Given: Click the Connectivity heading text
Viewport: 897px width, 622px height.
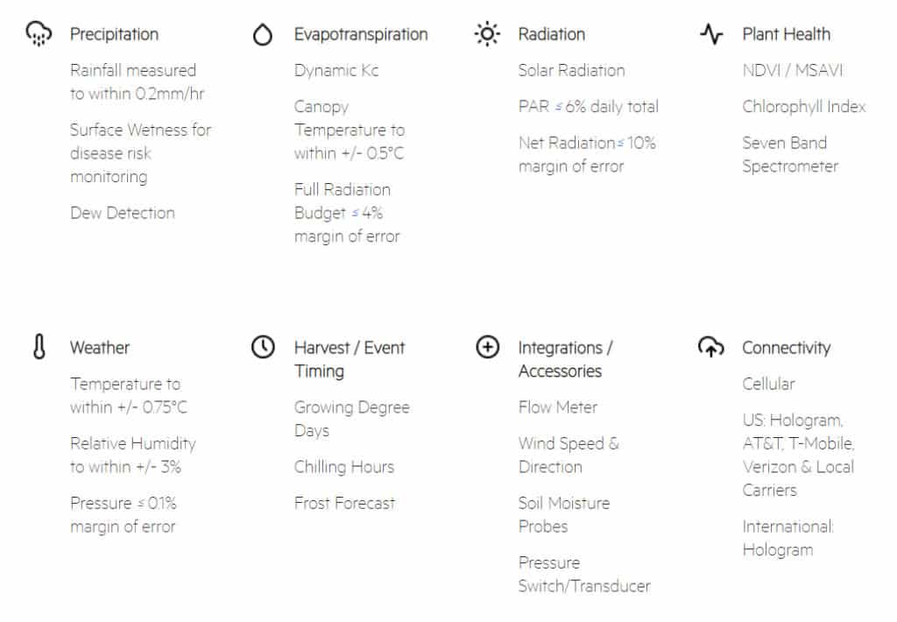Looking at the screenshot, I should tap(786, 348).
